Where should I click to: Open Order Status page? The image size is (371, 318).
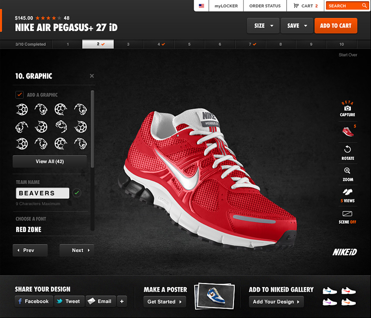[x=265, y=6]
